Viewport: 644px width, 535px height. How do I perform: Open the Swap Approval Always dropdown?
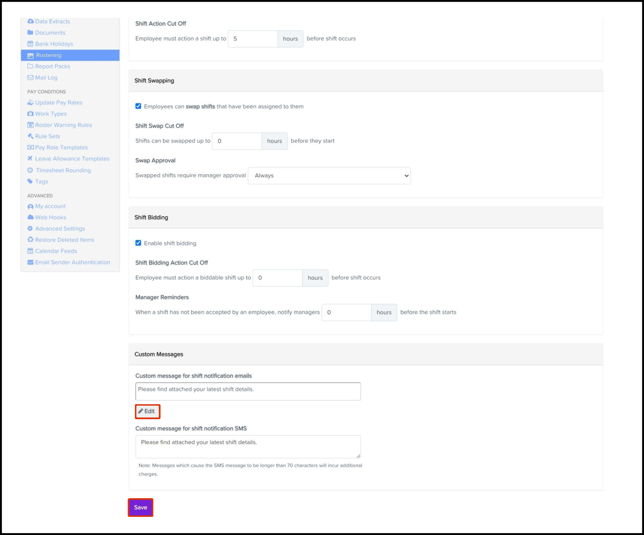tap(329, 175)
